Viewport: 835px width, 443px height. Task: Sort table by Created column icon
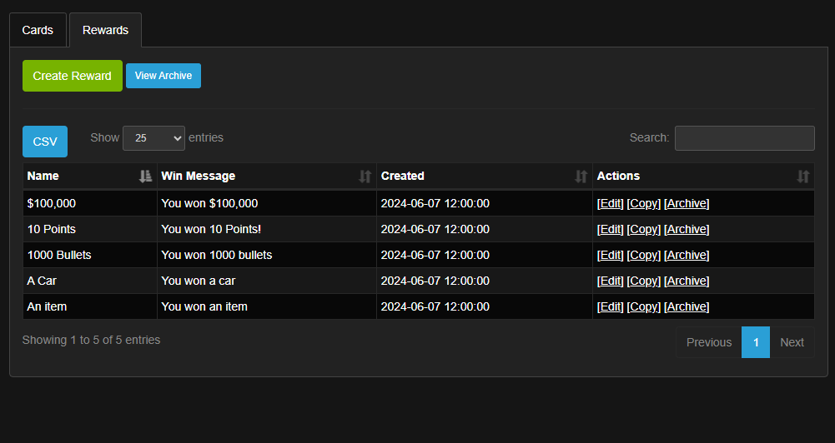pos(581,177)
